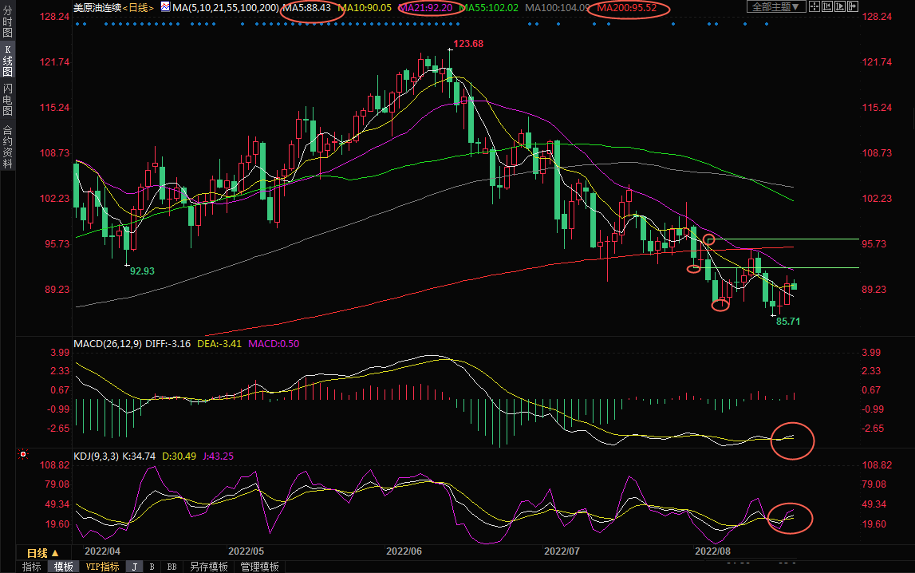Toggle the B template button
The image size is (915, 573).
click(152, 567)
